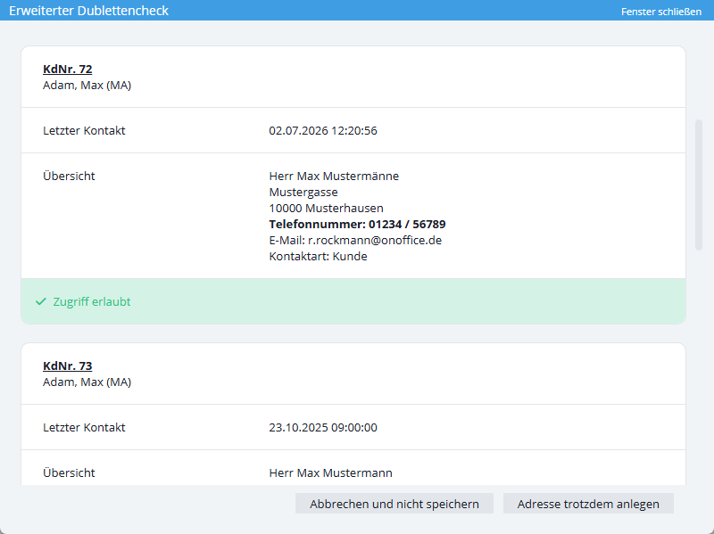Click '10000 Musterhausen' city line
The width and height of the screenshot is (714, 534).
[x=326, y=208]
